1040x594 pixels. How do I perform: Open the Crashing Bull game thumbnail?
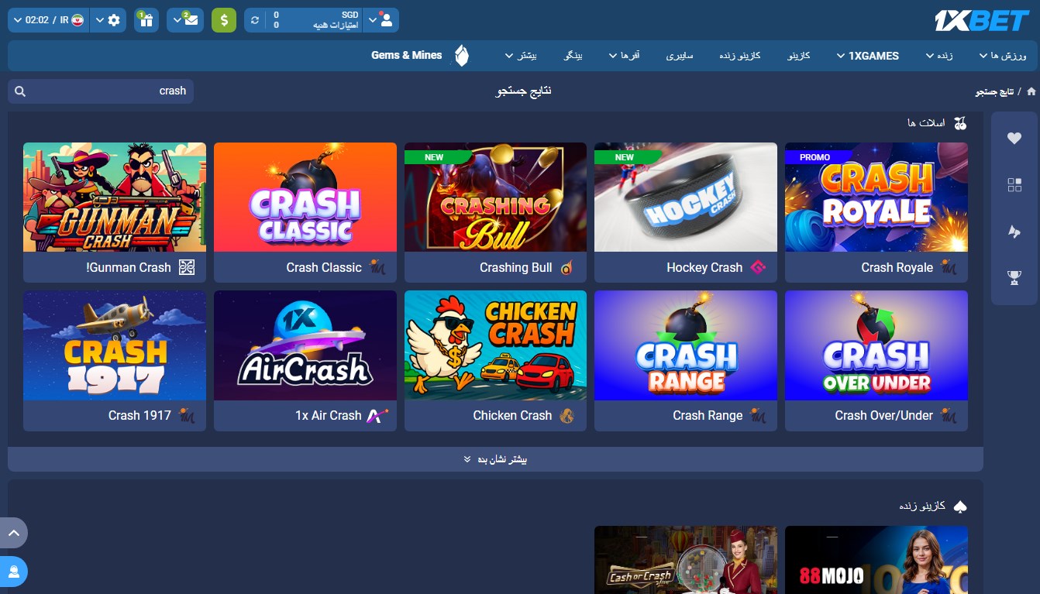[495, 197]
